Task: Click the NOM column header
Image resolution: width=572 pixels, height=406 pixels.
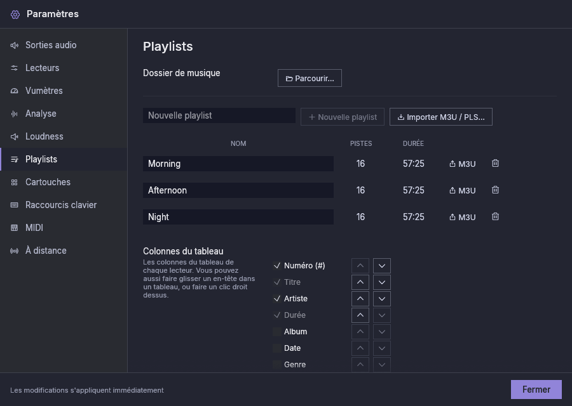Action: [238, 143]
